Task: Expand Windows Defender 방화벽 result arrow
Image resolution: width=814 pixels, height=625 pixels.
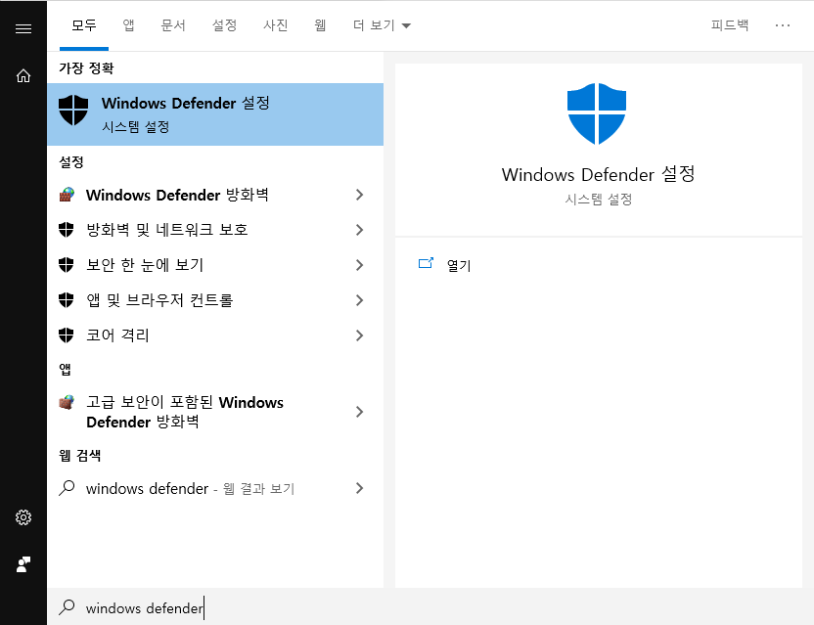Action: 359,195
